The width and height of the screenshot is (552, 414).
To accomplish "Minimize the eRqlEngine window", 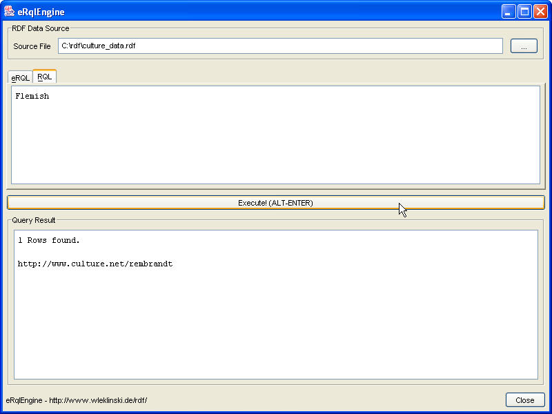I will (509, 12).
